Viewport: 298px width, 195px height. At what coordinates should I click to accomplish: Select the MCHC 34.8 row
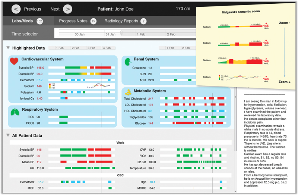tap(182, 188)
